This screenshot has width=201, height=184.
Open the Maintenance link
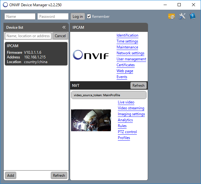point(127,47)
